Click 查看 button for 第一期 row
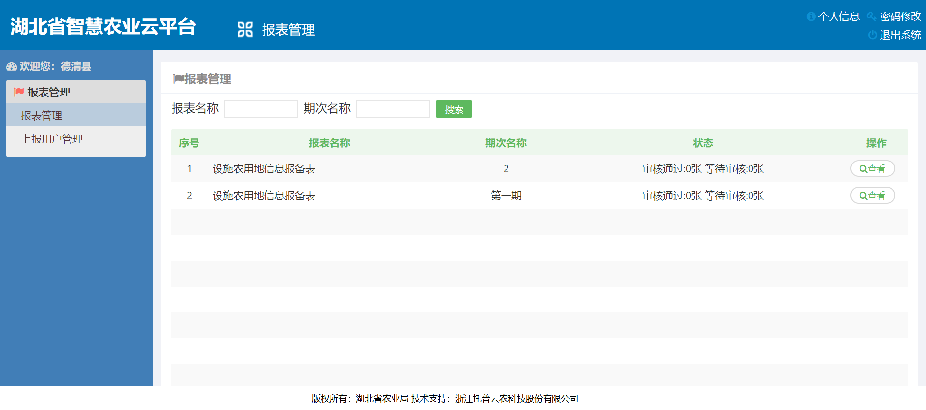Image resolution: width=926 pixels, height=410 pixels. [872, 195]
